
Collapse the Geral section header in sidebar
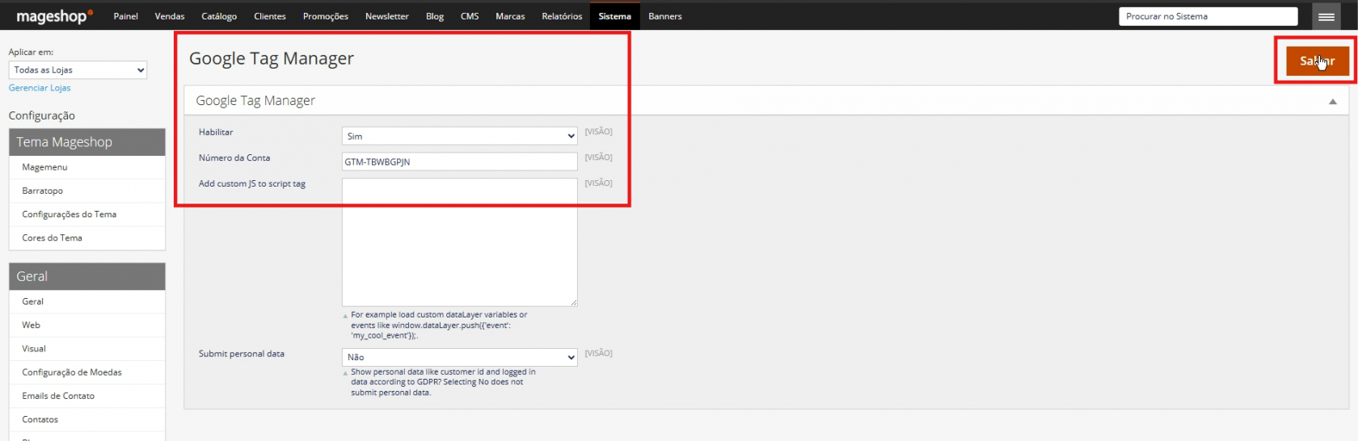point(87,276)
